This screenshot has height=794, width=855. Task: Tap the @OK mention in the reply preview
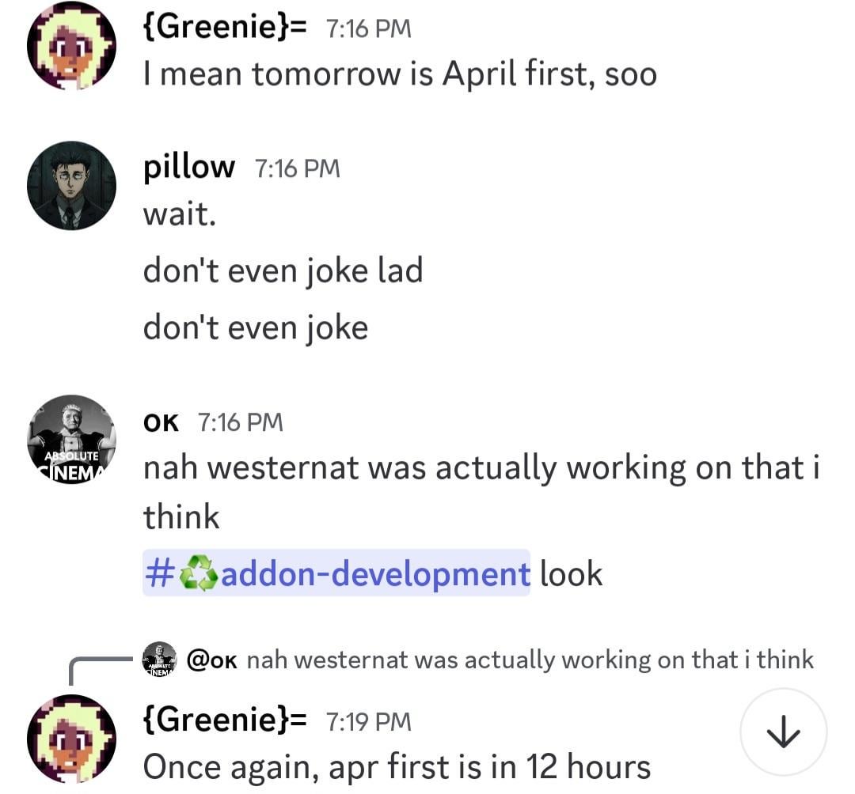click(212, 660)
